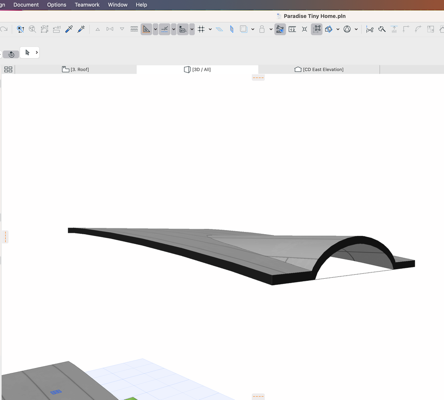Toggle Suspend Groups with the lock icon
Image resolution: width=444 pixels, height=400 pixels.
point(262,29)
